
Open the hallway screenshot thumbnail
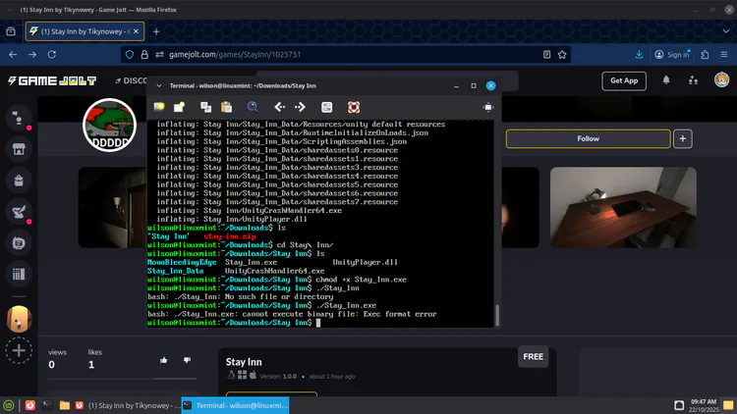coord(112,207)
